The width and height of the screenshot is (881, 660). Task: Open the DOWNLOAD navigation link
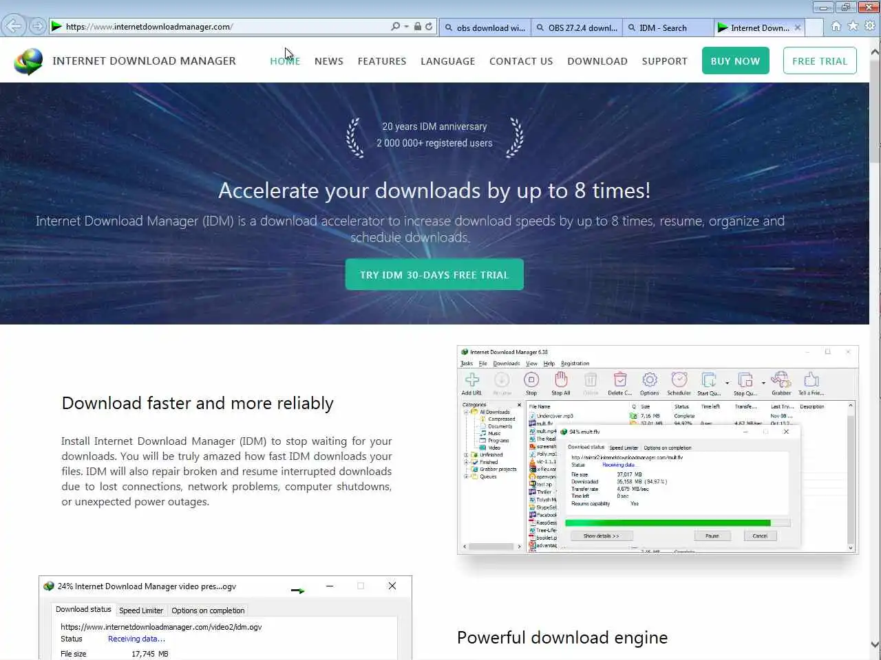(597, 61)
